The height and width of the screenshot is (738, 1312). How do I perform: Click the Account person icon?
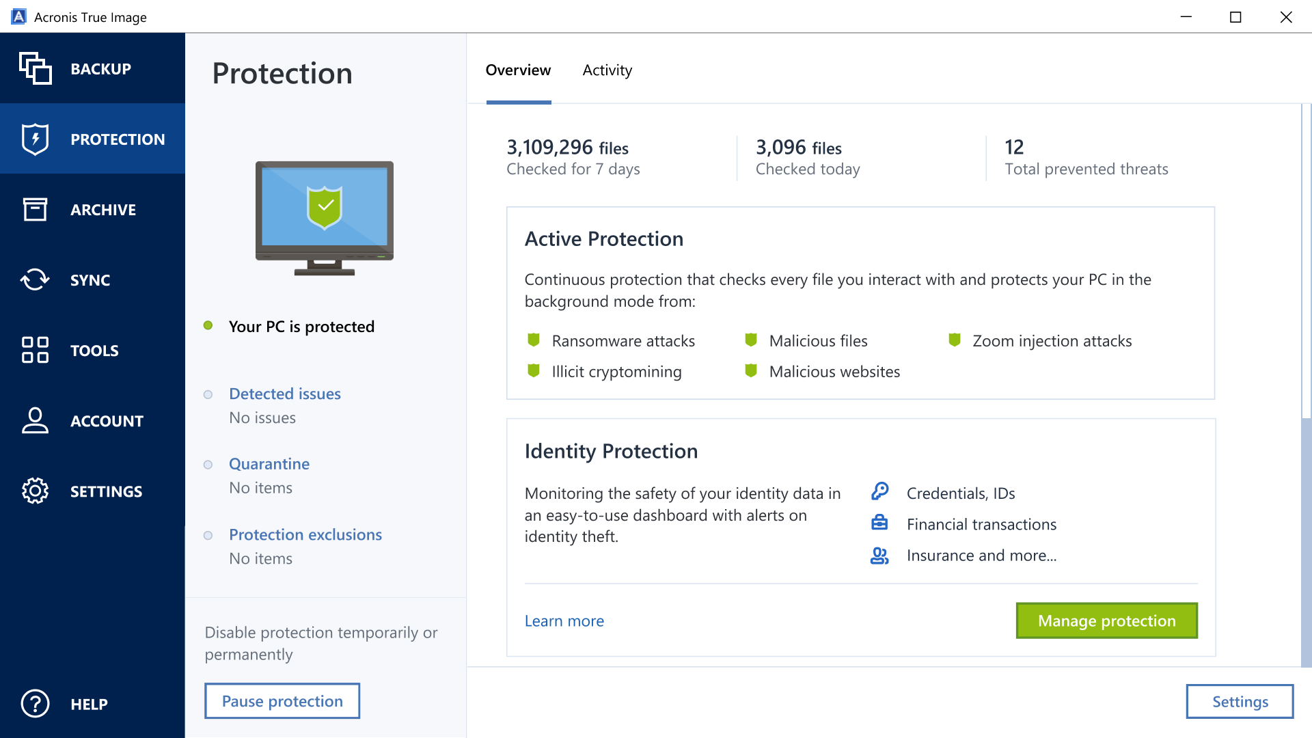[x=35, y=420]
